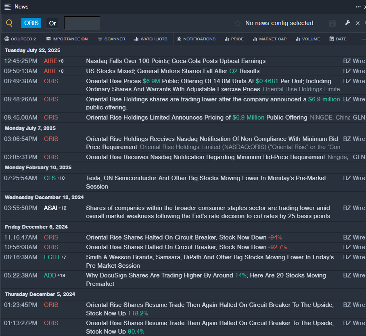366x336 pixels.
Task: Open the Stock Now Up 118.2% headline
Action: 210,309
